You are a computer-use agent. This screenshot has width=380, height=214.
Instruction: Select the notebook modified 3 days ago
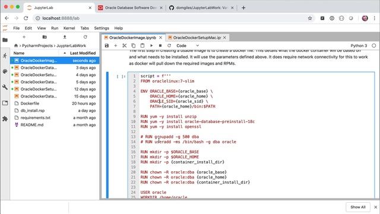pos(55,68)
